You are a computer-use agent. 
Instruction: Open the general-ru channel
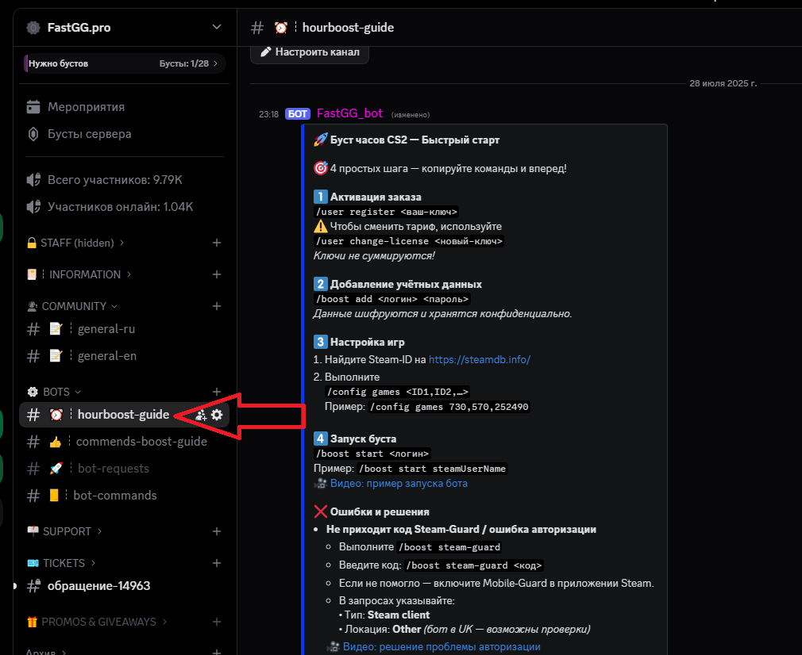pyautogui.click(x=111, y=329)
